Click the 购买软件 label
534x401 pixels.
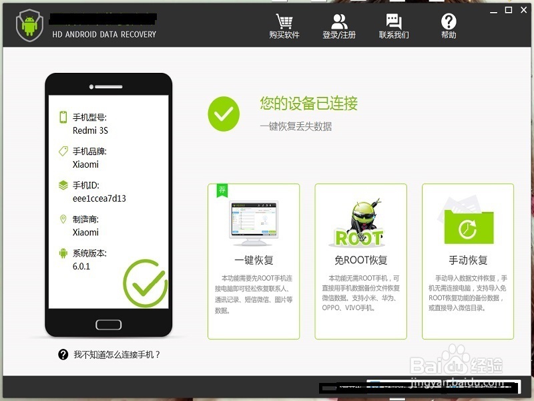click(x=284, y=35)
